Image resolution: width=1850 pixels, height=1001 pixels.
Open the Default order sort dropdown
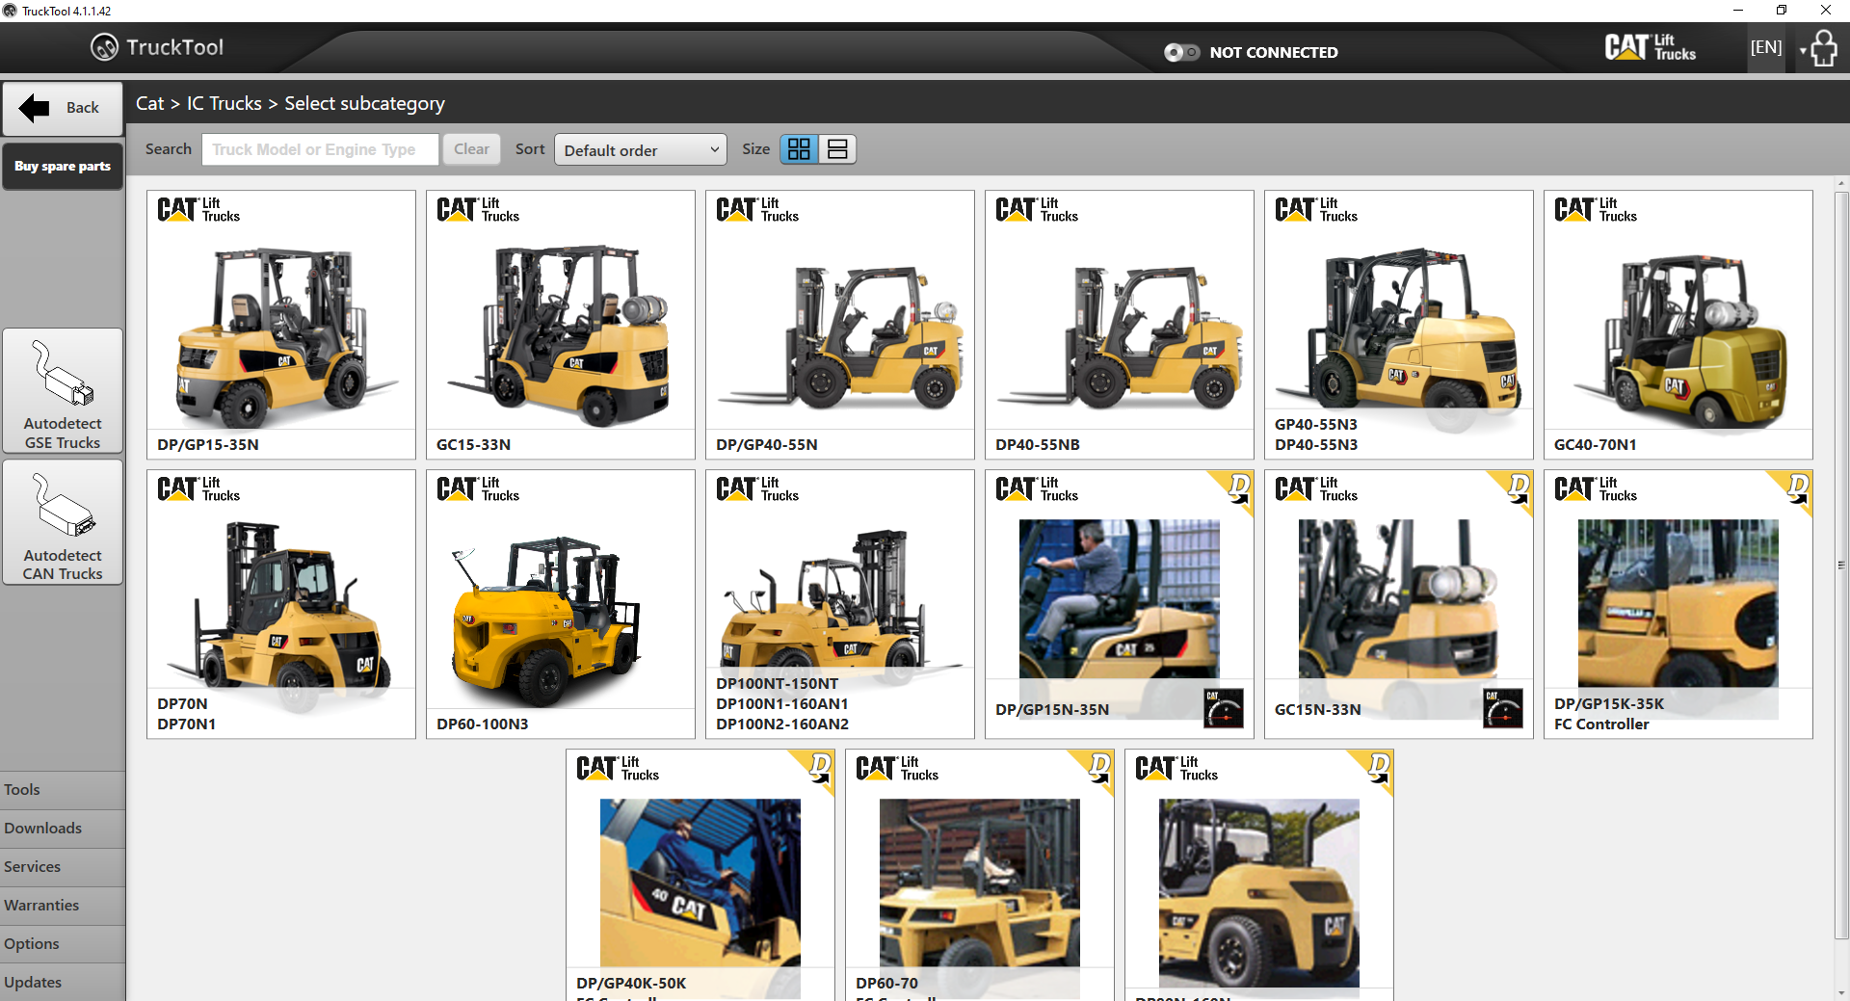(x=641, y=149)
